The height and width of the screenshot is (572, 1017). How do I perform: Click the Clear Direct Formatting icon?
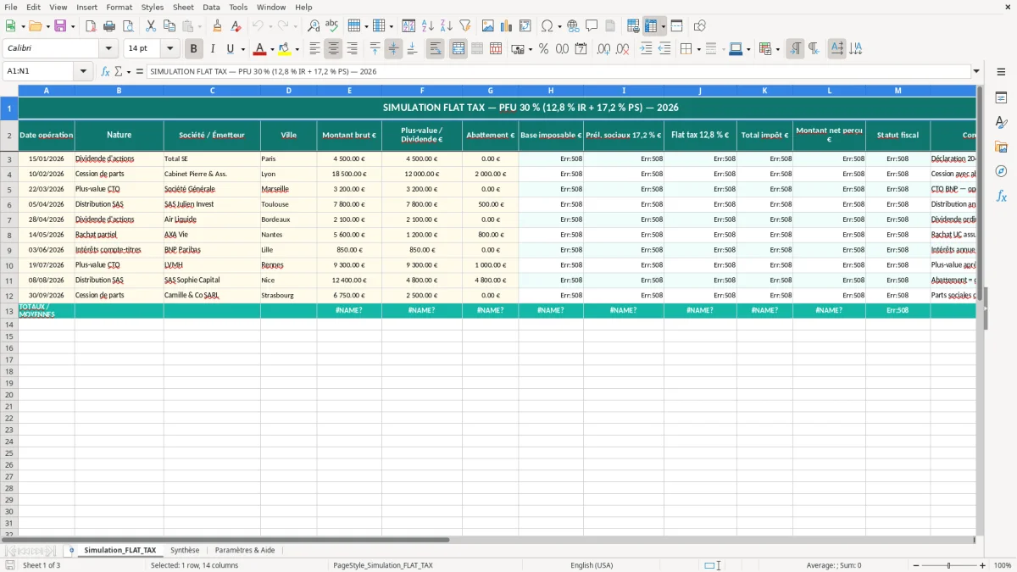click(235, 26)
